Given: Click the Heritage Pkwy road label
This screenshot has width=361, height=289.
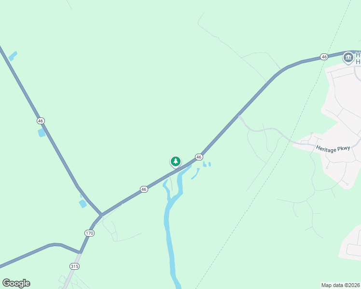Looking at the screenshot, I should tap(333, 149).
